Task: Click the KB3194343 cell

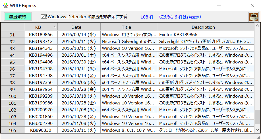Action: tap(41, 48)
